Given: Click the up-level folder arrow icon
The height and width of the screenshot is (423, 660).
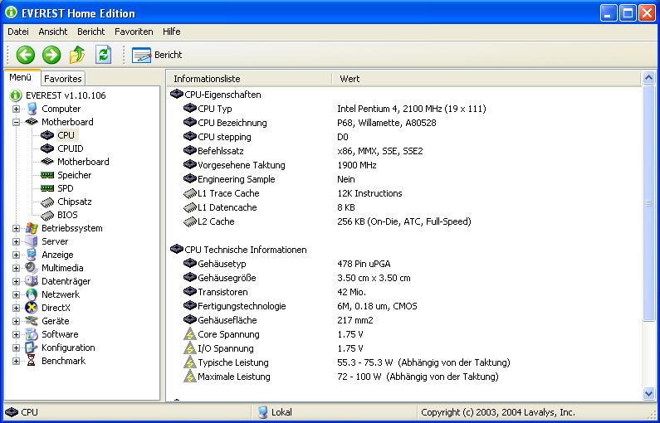Looking at the screenshot, I should (x=77, y=55).
